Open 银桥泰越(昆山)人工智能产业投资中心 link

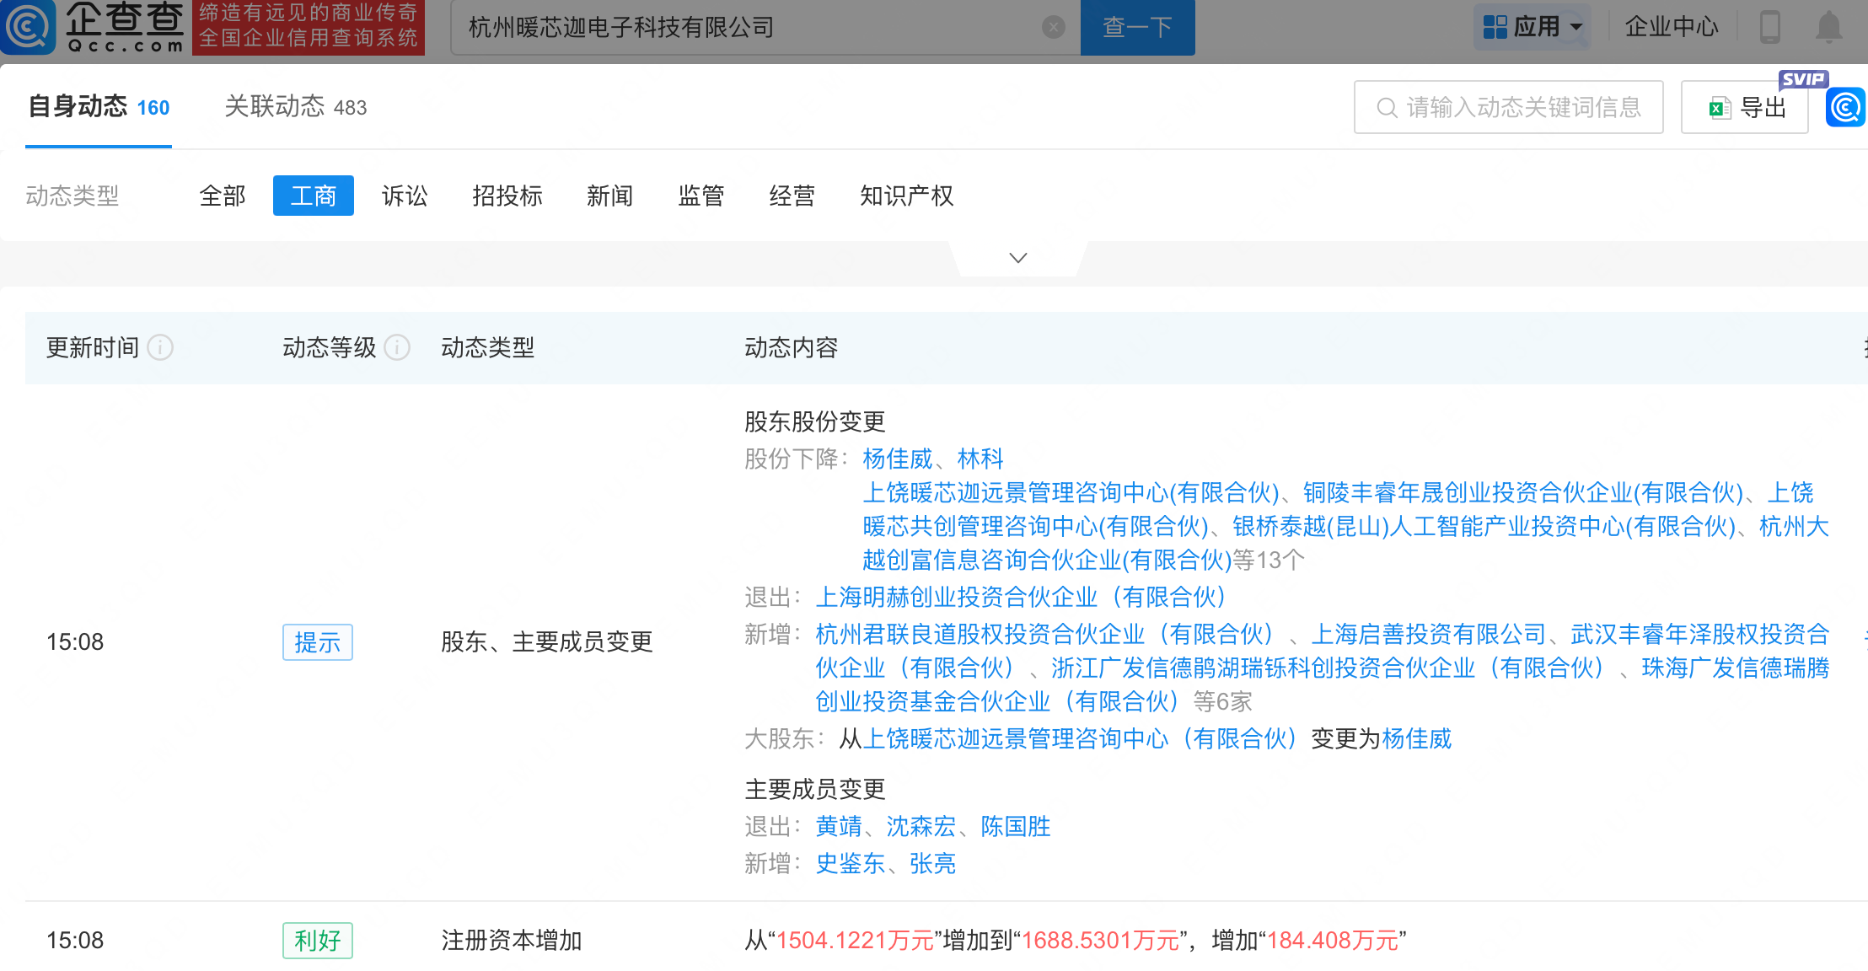(x=1484, y=526)
